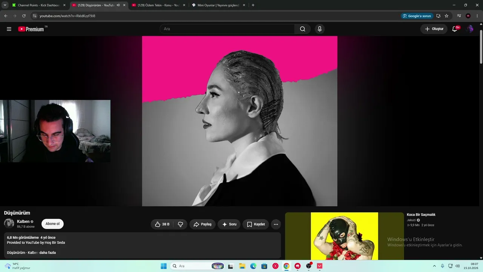Open the Kalben channel name link
483x272 pixels.
(x=23, y=222)
